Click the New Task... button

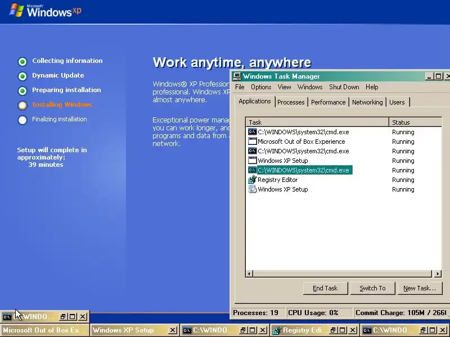(x=419, y=288)
